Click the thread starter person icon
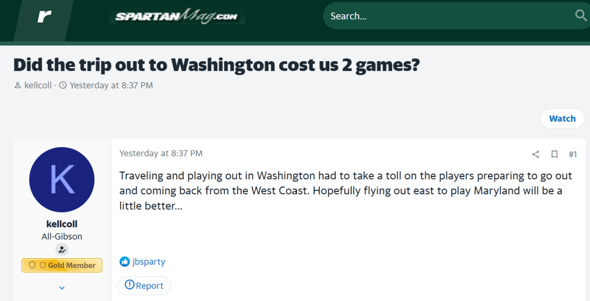Image resolution: width=590 pixels, height=301 pixels. [18, 85]
